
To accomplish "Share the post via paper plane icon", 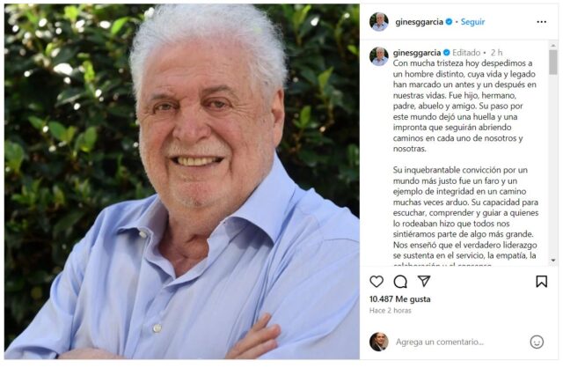I will click(x=424, y=281).
